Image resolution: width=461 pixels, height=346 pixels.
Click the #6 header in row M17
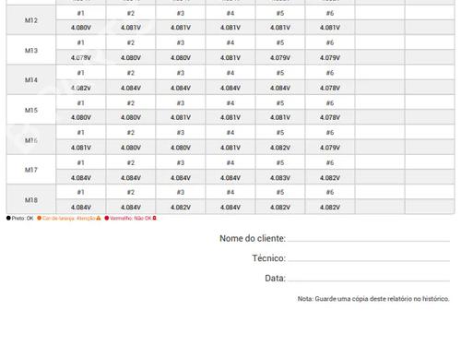(x=330, y=162)
